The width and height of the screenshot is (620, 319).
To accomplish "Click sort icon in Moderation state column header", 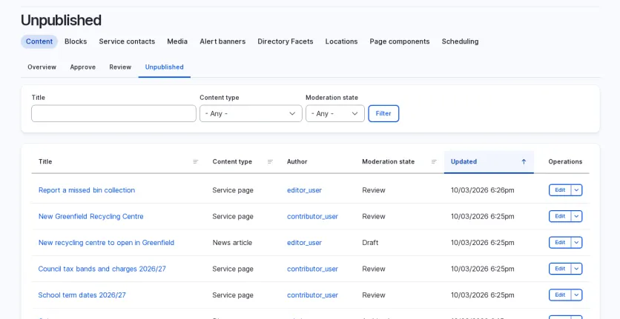I will pyautogui.click(x=434, y=162).
